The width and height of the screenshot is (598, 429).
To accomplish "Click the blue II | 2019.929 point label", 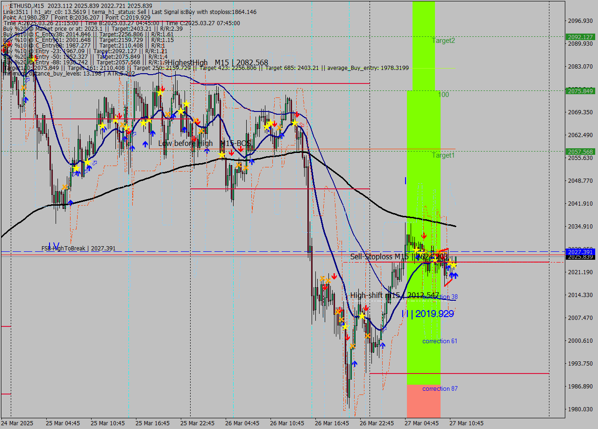I will click(427, 314).
